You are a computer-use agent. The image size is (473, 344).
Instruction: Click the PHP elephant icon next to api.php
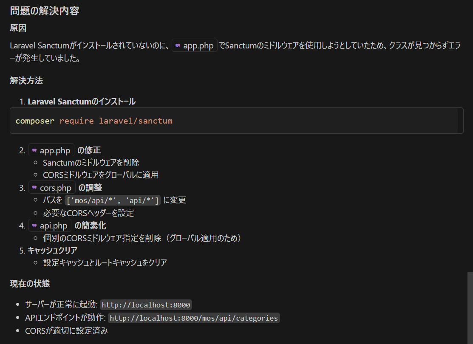34,226
